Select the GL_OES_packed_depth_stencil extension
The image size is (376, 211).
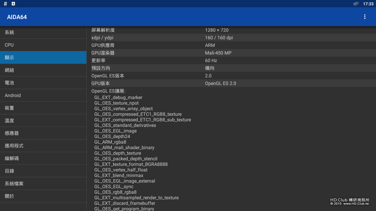pos(126,159)
